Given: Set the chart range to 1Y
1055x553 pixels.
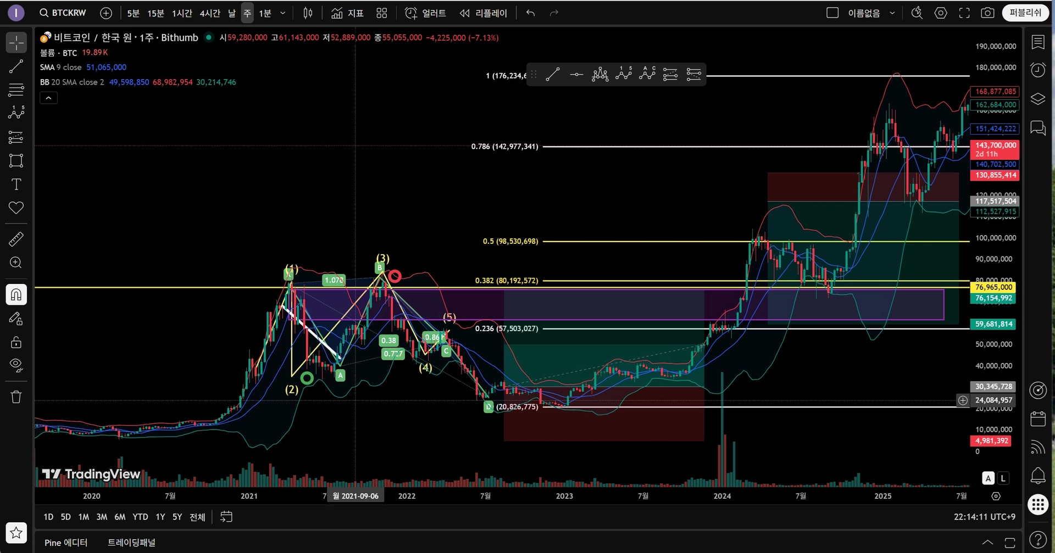Looking at the screenshot, I should coord(160,517).
